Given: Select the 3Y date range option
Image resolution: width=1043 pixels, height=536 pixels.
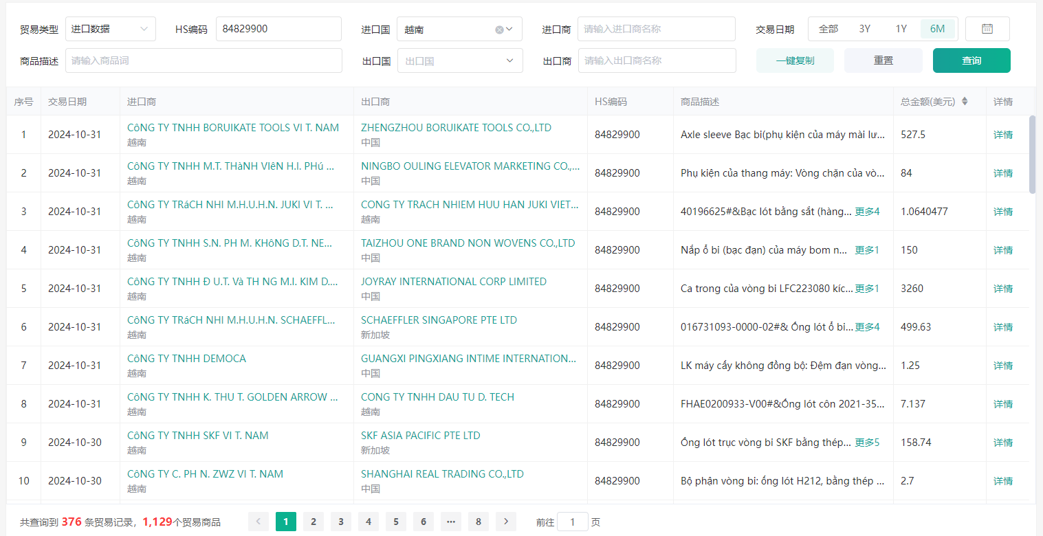Looking at the screenshot, I should pyautogui.click(x=865, y=29).
